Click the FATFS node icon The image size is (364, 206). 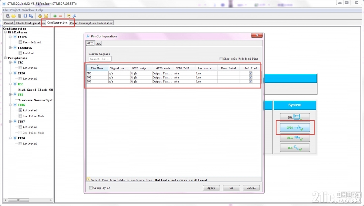(15, 37)
